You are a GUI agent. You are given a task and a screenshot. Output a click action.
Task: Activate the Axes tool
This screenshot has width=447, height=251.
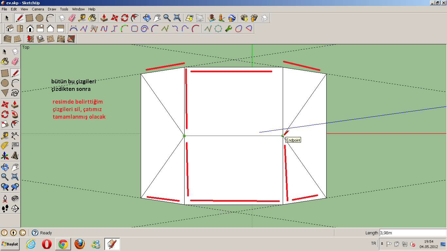point(5,156)
